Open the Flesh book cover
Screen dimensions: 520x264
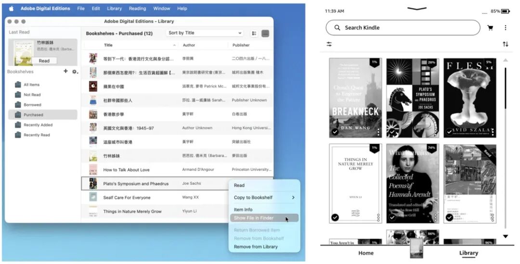(x=470, y=98)
